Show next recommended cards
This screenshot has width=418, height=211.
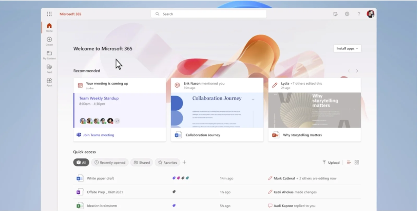(x=357, y=71)
